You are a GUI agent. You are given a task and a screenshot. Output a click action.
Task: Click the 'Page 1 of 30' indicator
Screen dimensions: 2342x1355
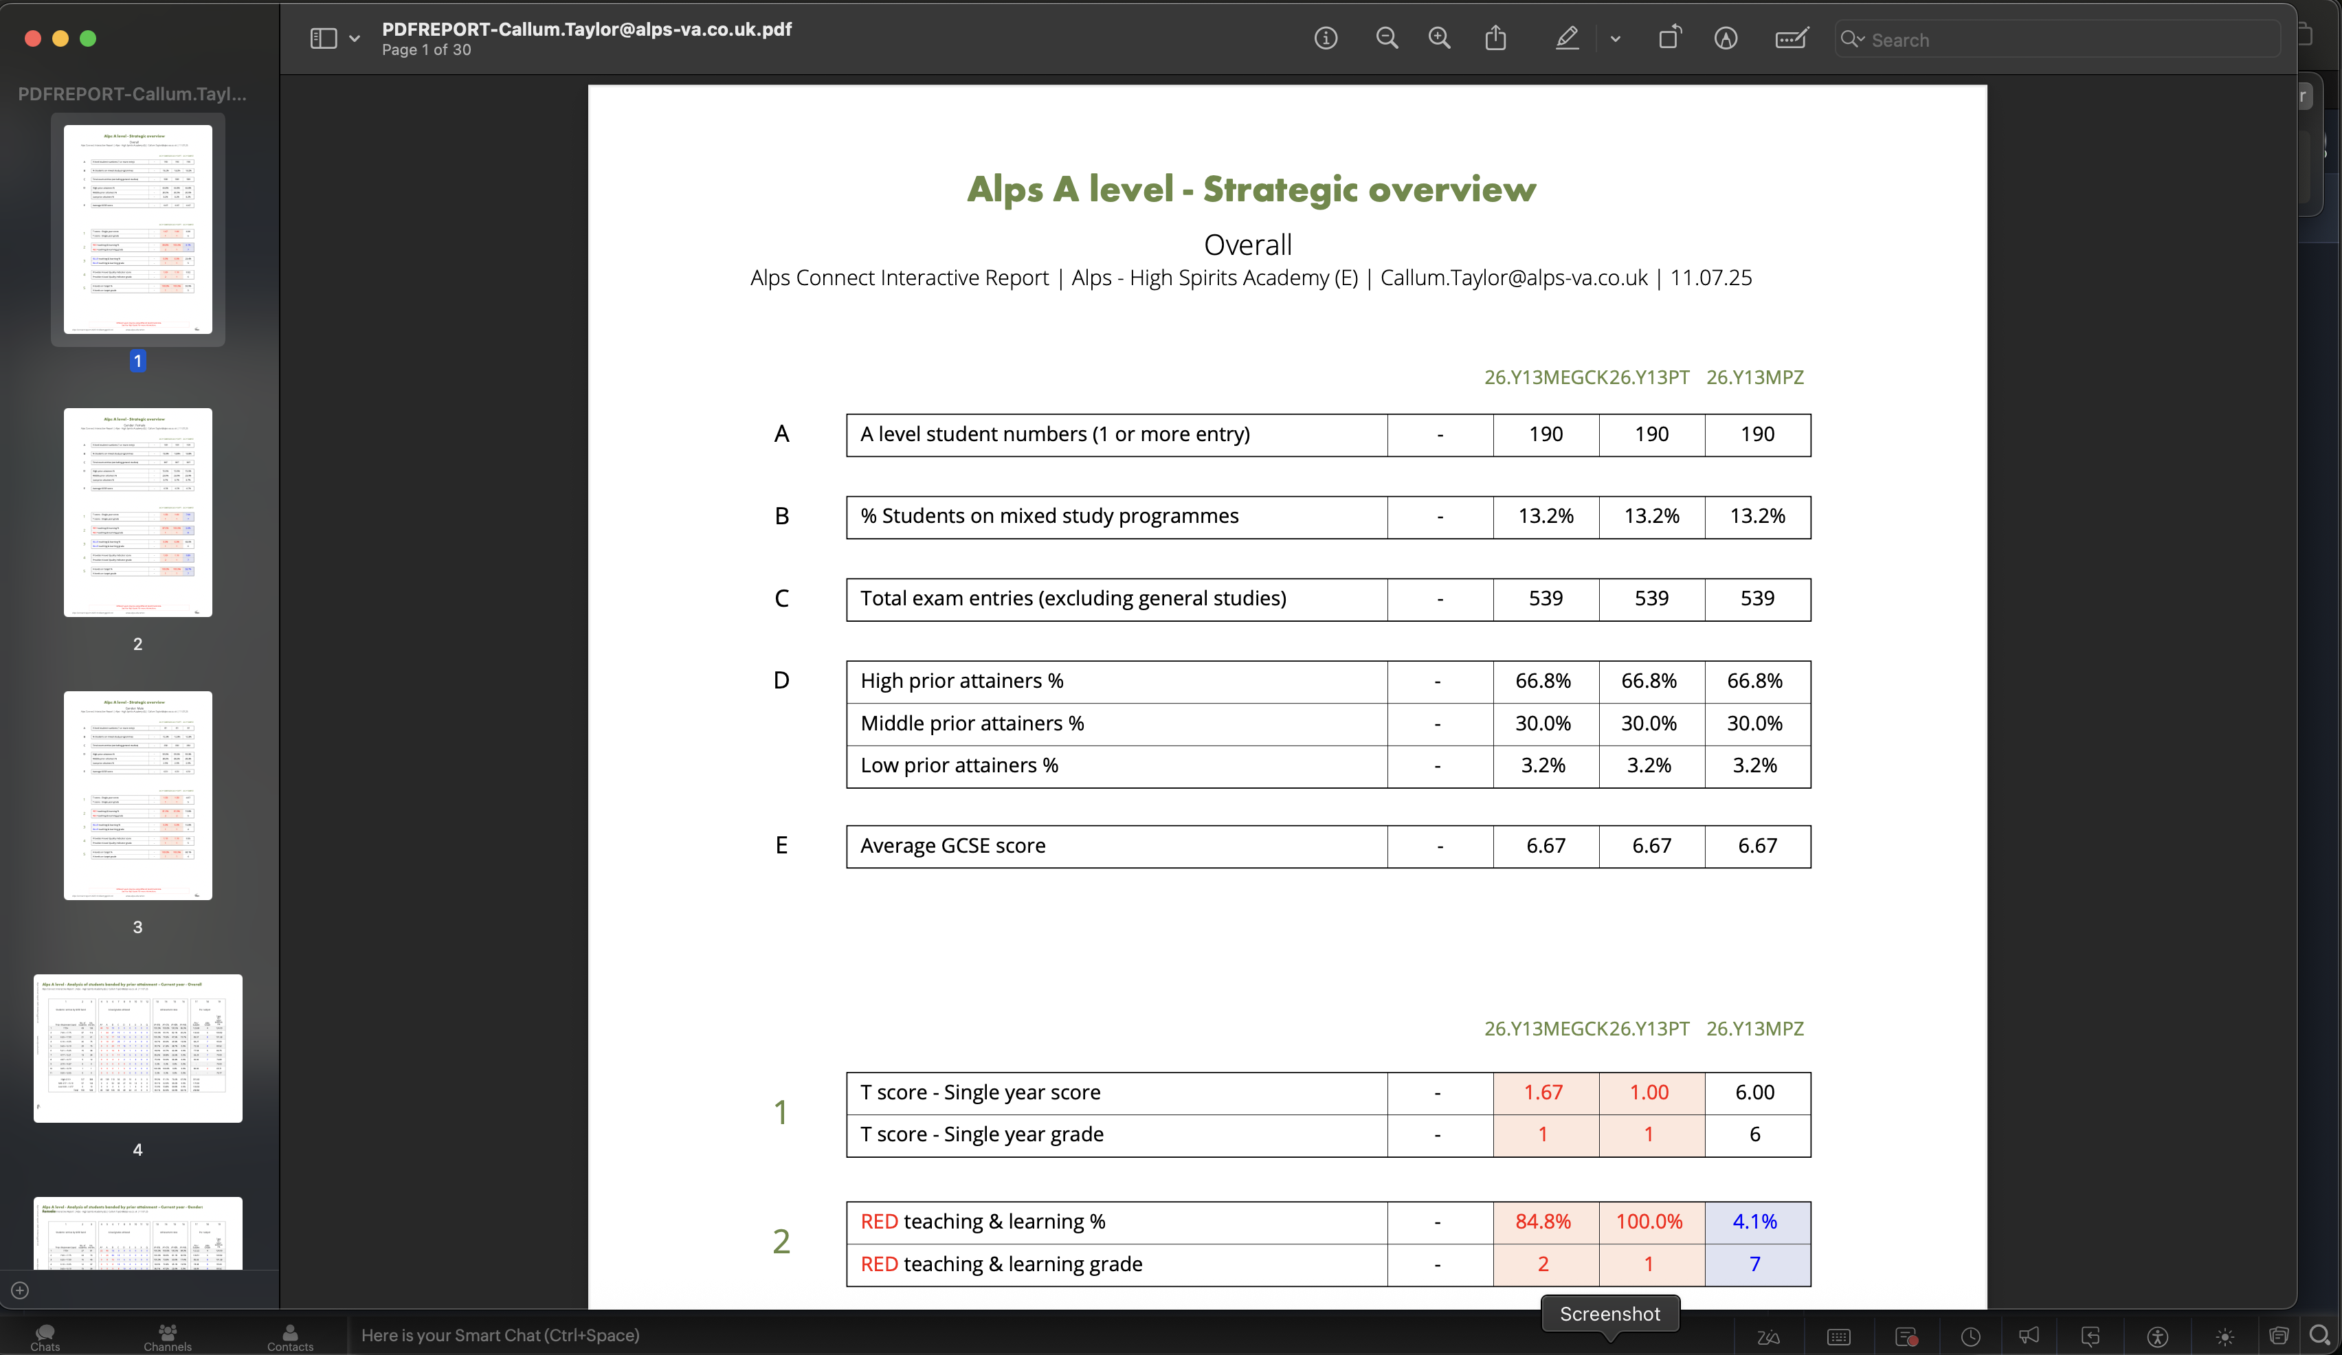[x=427, y=50]
